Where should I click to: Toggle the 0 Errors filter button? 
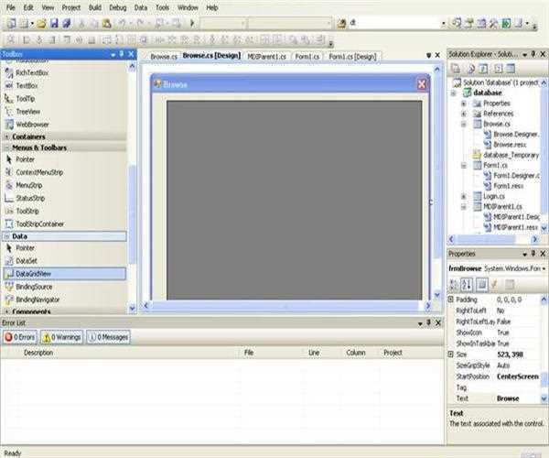(20, 337)
